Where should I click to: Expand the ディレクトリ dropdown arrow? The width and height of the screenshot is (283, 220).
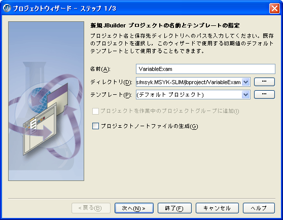(245, 82)
